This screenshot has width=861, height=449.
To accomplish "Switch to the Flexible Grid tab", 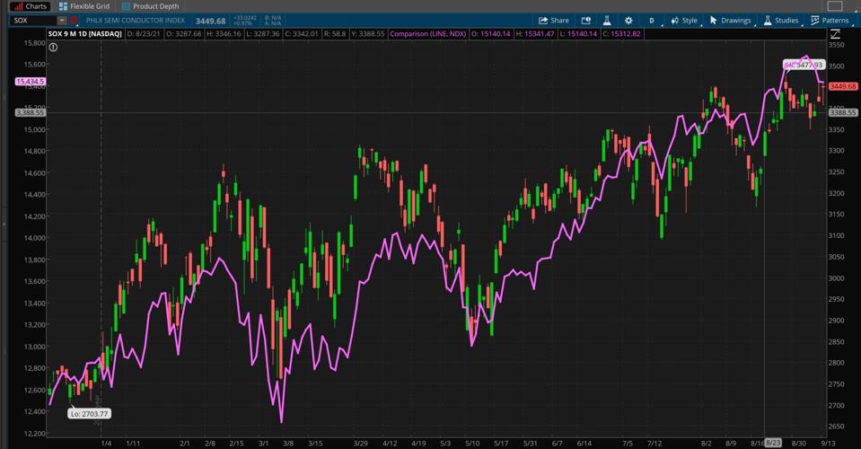I will [84, 6].
